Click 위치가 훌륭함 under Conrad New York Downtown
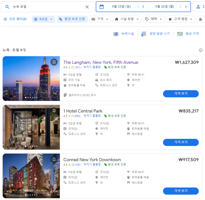This screenshot has height=200, width=205. pyautogui.click(x=92, y=164)
